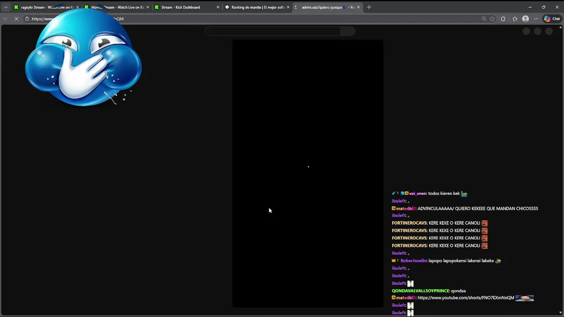This screenshot has height=317, width=564.
Task: Click the loading YouTube Shorts video player
Action: click(308, 173)
